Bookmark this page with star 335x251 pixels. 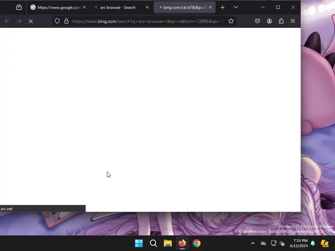point(231,21)
